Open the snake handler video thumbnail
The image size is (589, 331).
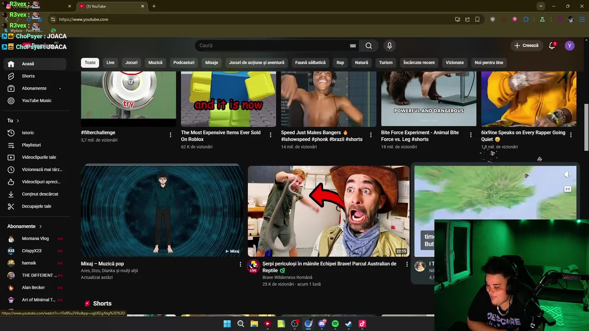coord(329,211)
